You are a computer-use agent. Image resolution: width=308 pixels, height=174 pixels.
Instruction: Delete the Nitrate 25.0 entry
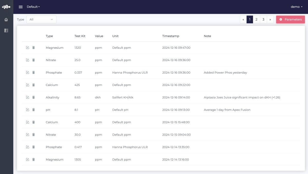tap(33, 60)
